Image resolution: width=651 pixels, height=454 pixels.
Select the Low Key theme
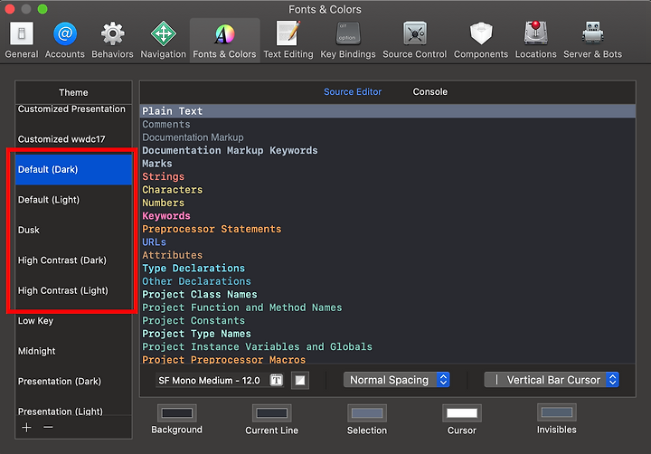coord(73,321)
